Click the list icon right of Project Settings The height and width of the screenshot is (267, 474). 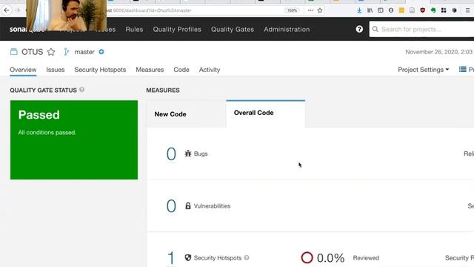pos(462,69)
